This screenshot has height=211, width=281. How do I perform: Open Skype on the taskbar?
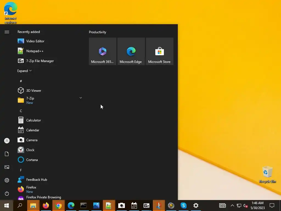[x=184, y=206]
